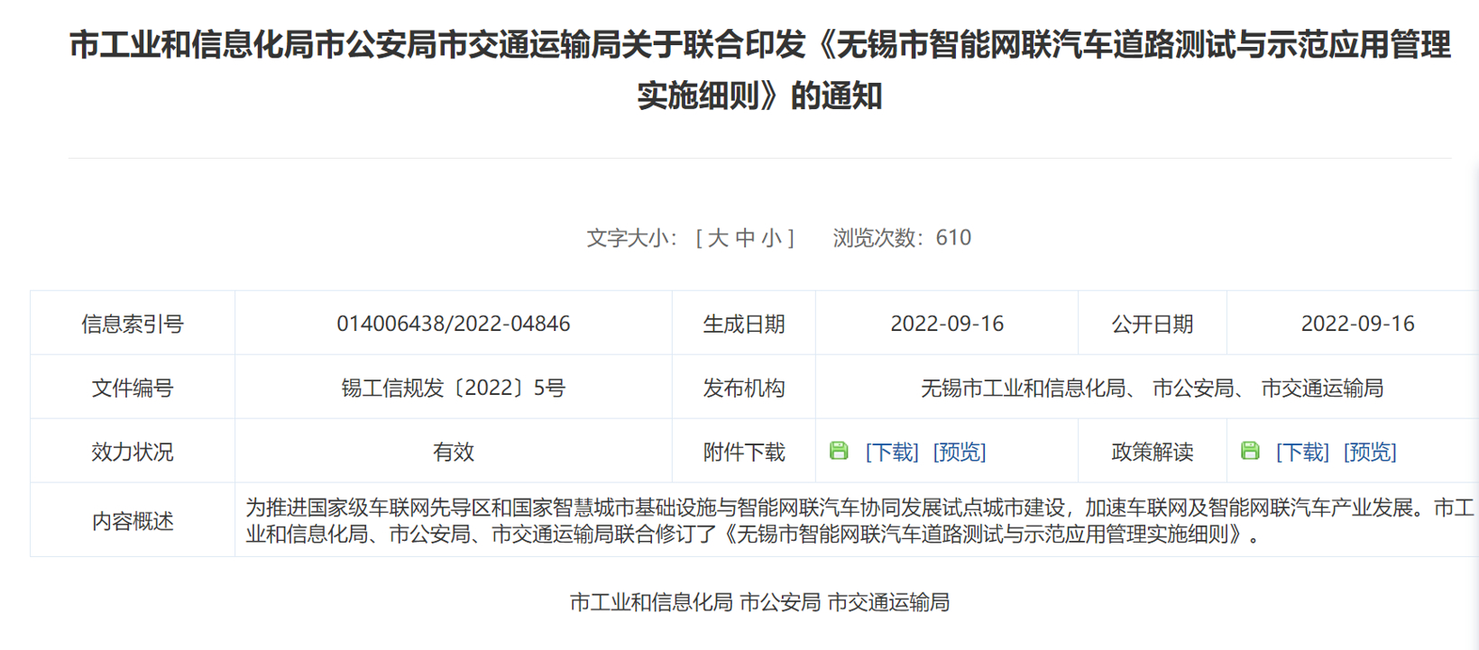Click the 浏览次数：610 view counter
Viewport: 1479px width, 650px height.
[902, 238]
